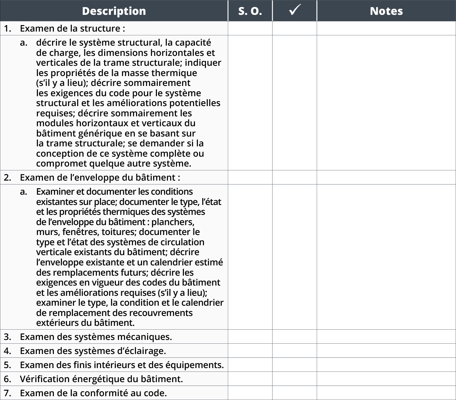Select the S. O. column header
The image size is (456, 400).
pyautogui.click(x=250, y=11)
